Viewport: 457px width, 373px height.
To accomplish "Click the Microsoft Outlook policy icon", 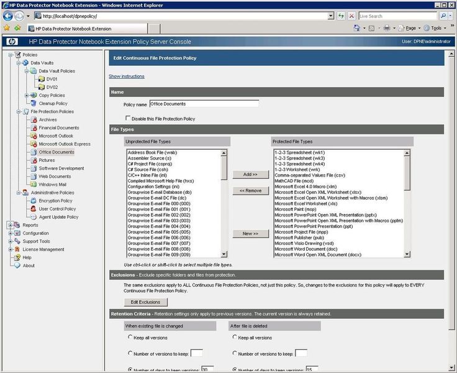I will click(x=34, y=136).
